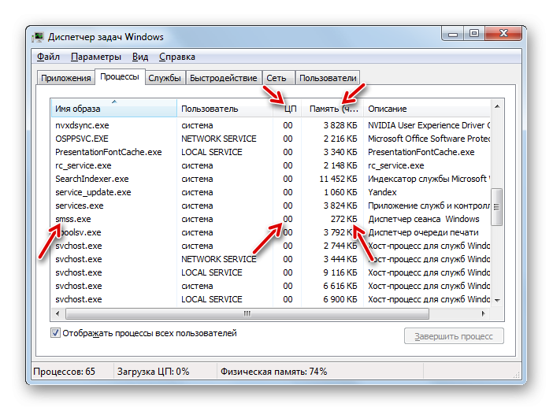Toggle show processes from all users checkbox
The width and height of the screenshot is (553, 411).
[56, 333]
